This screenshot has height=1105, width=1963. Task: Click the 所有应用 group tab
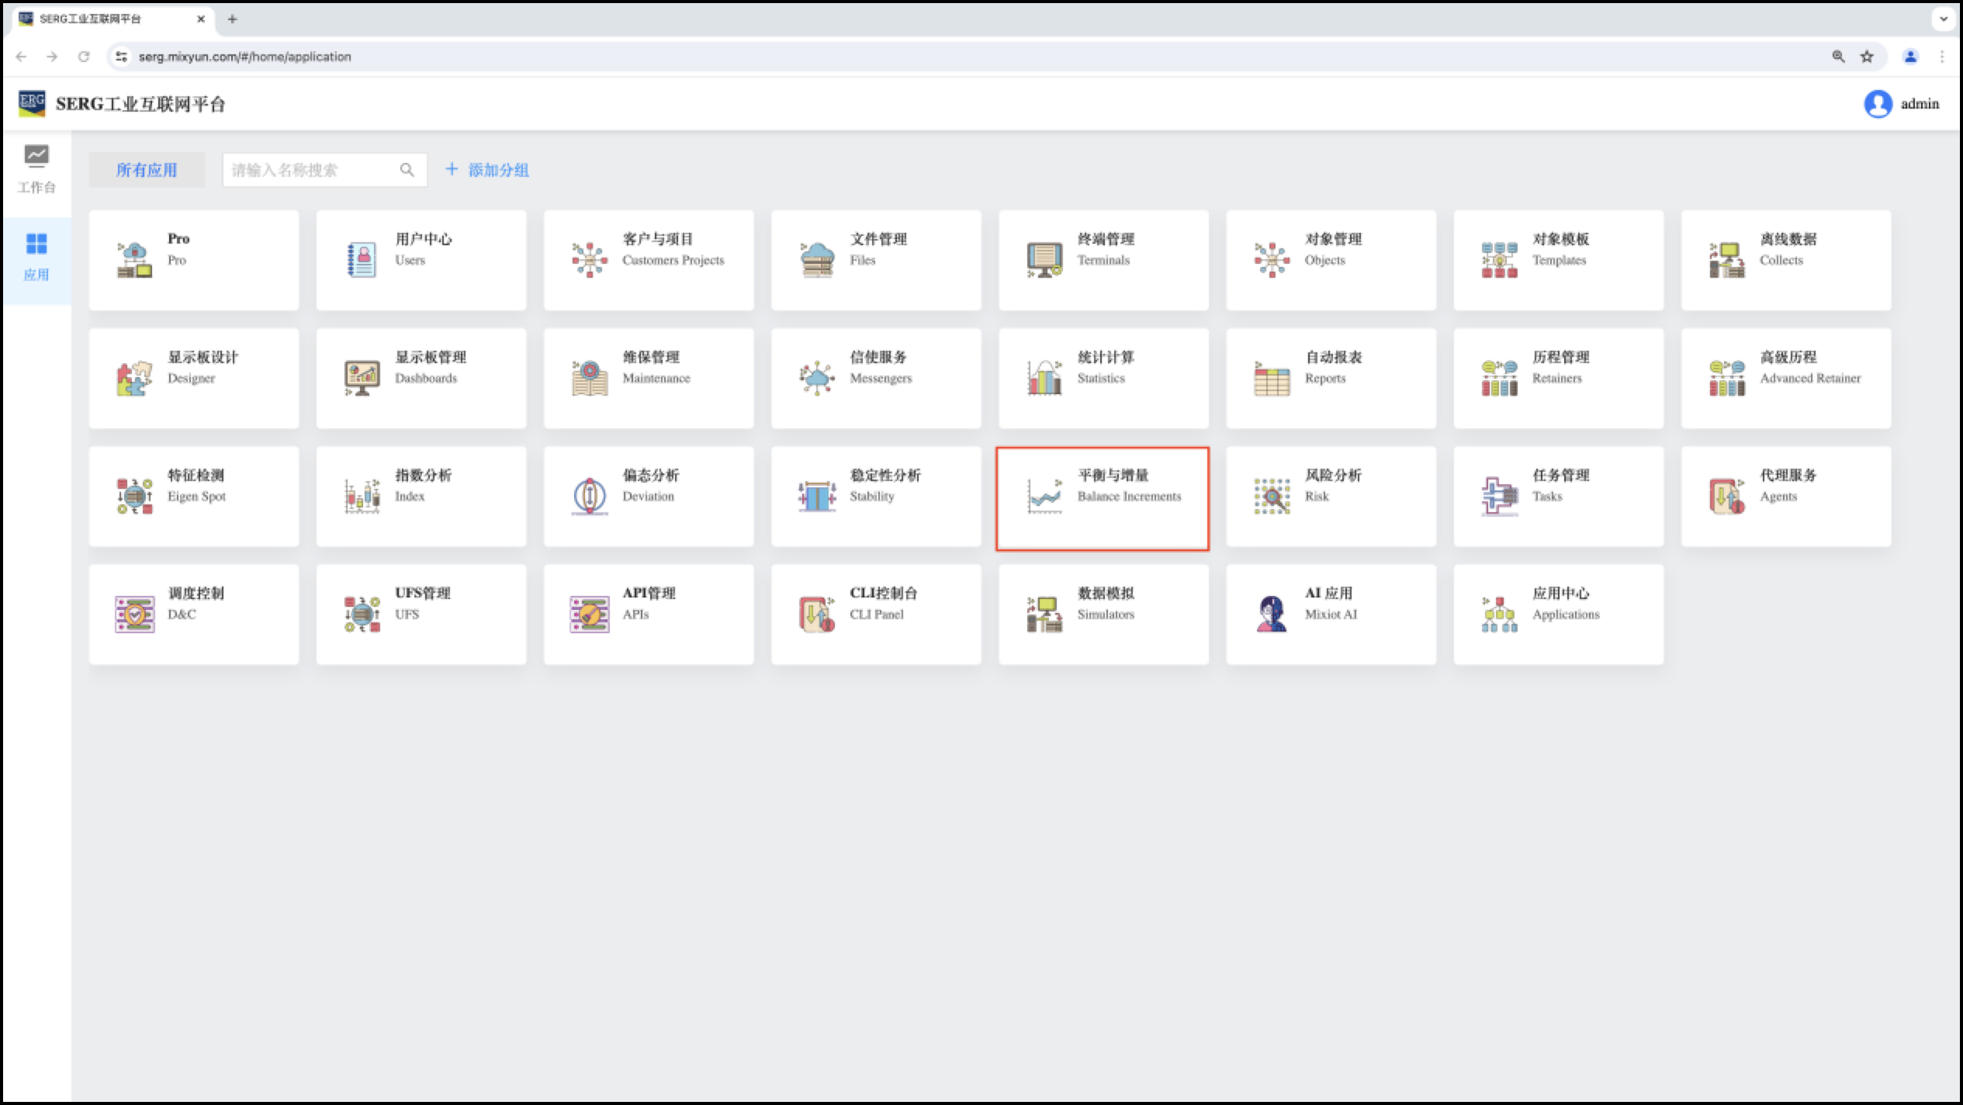(x=147, y=170)
